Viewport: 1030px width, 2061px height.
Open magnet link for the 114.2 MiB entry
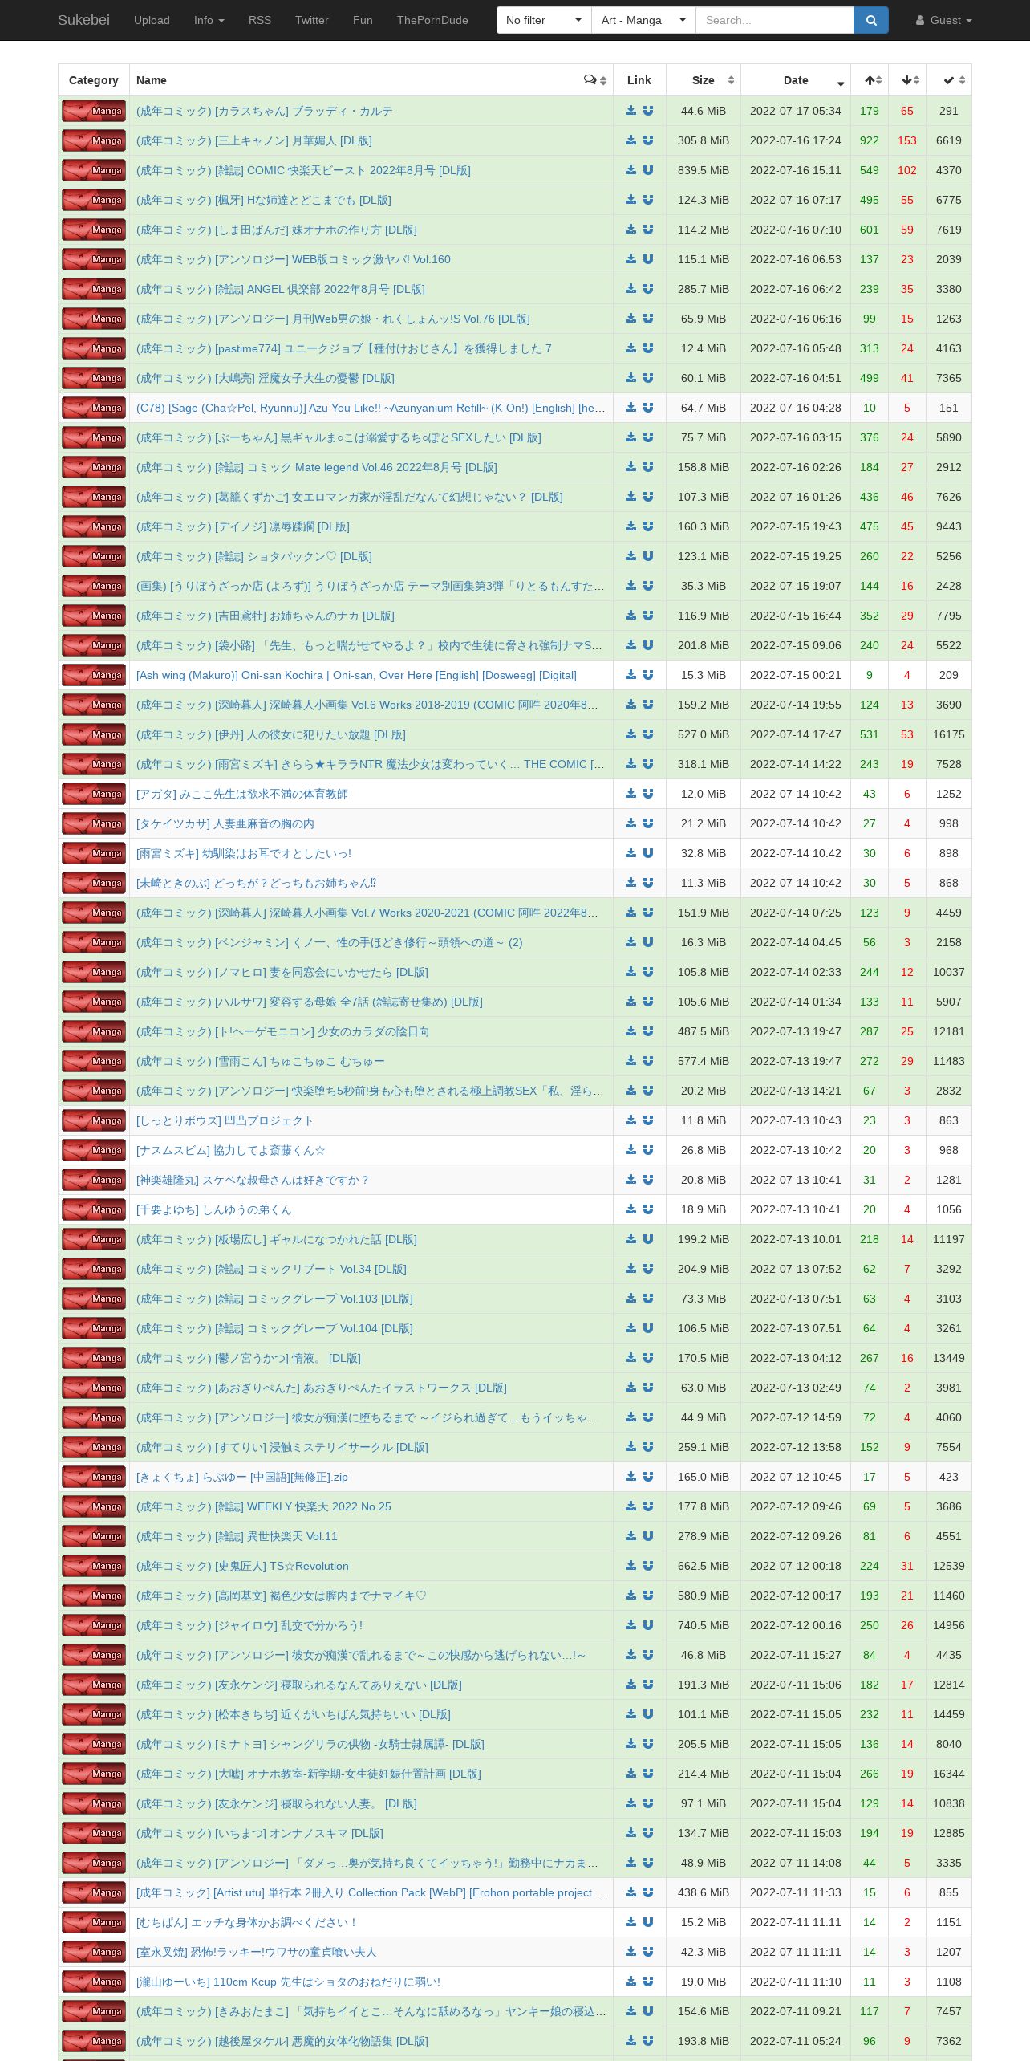[648, 230]
